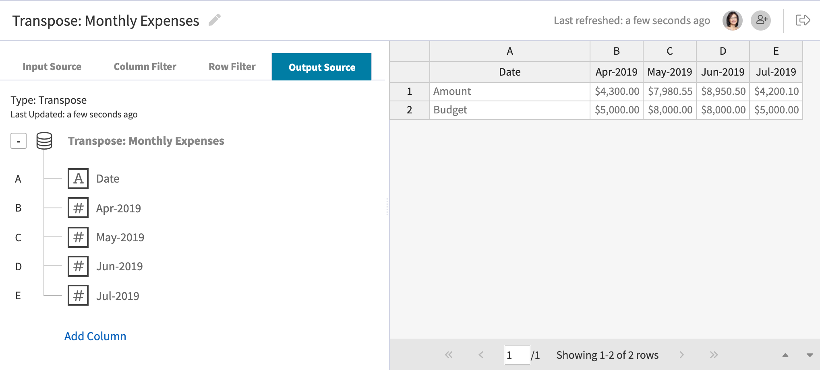
Task: Click the user avatar in the header
Action: click(732, 20)
